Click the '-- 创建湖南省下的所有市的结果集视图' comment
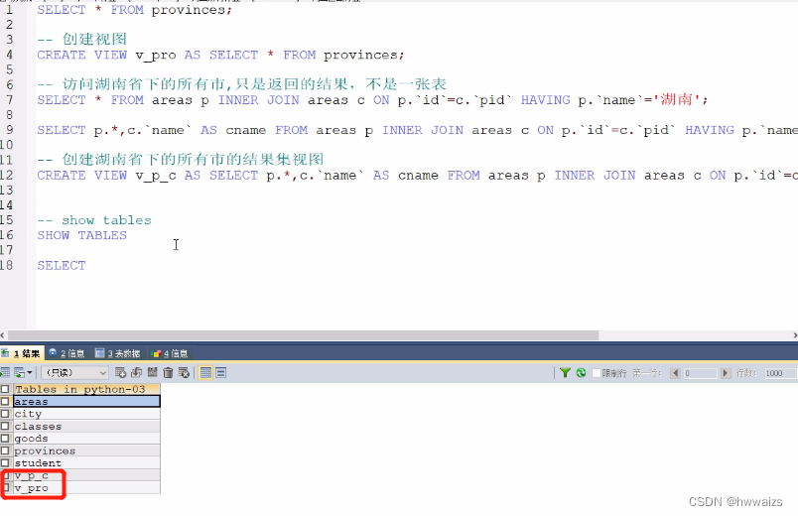The width and height of the screenshot is (798, 516). pos(181,160)
